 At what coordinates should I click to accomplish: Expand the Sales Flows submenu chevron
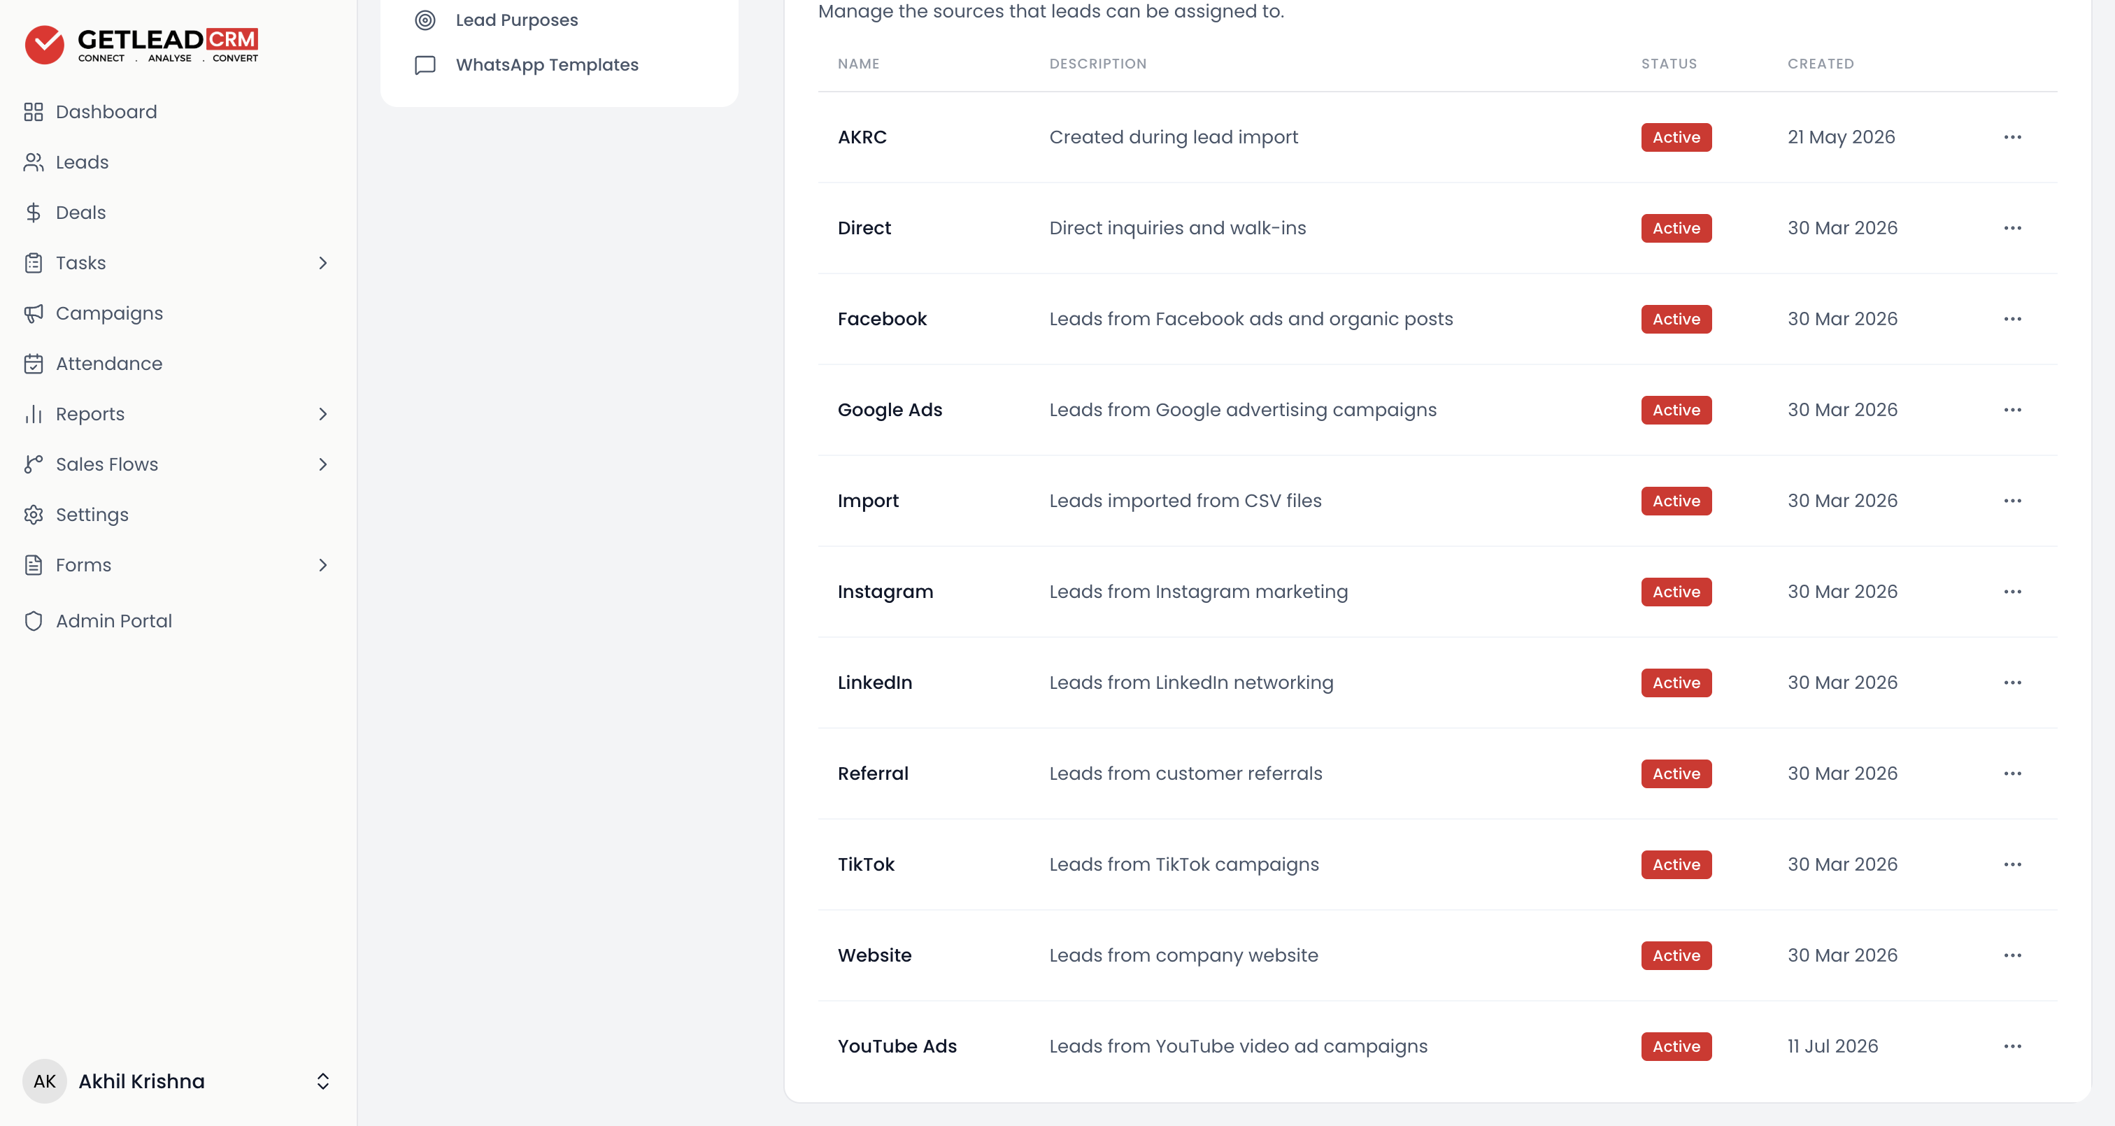(x=322, y=464)
